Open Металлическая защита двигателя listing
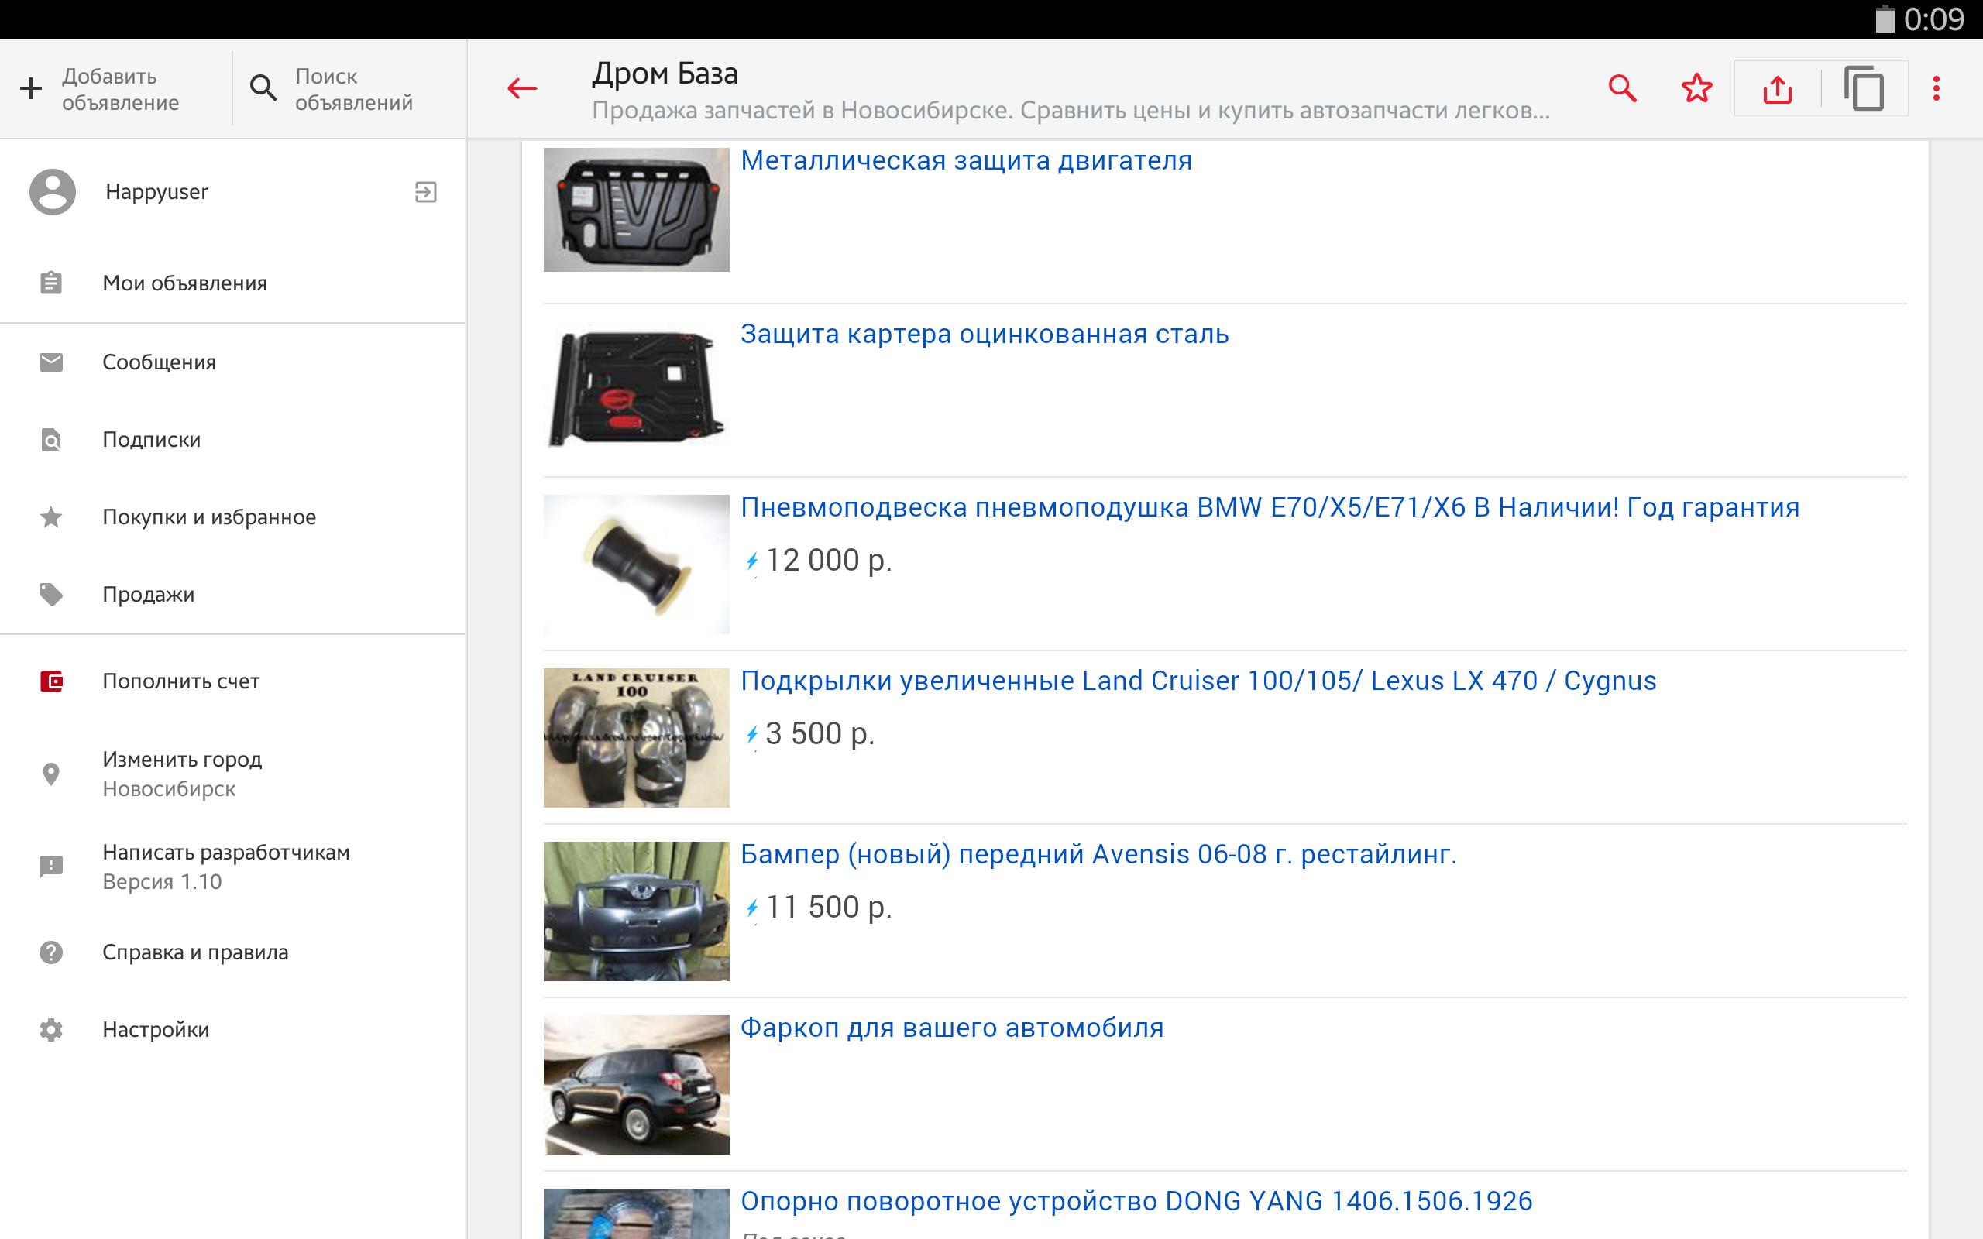Image resolution: width=1983 pixels, height=1239 pixels. (966, 160)
